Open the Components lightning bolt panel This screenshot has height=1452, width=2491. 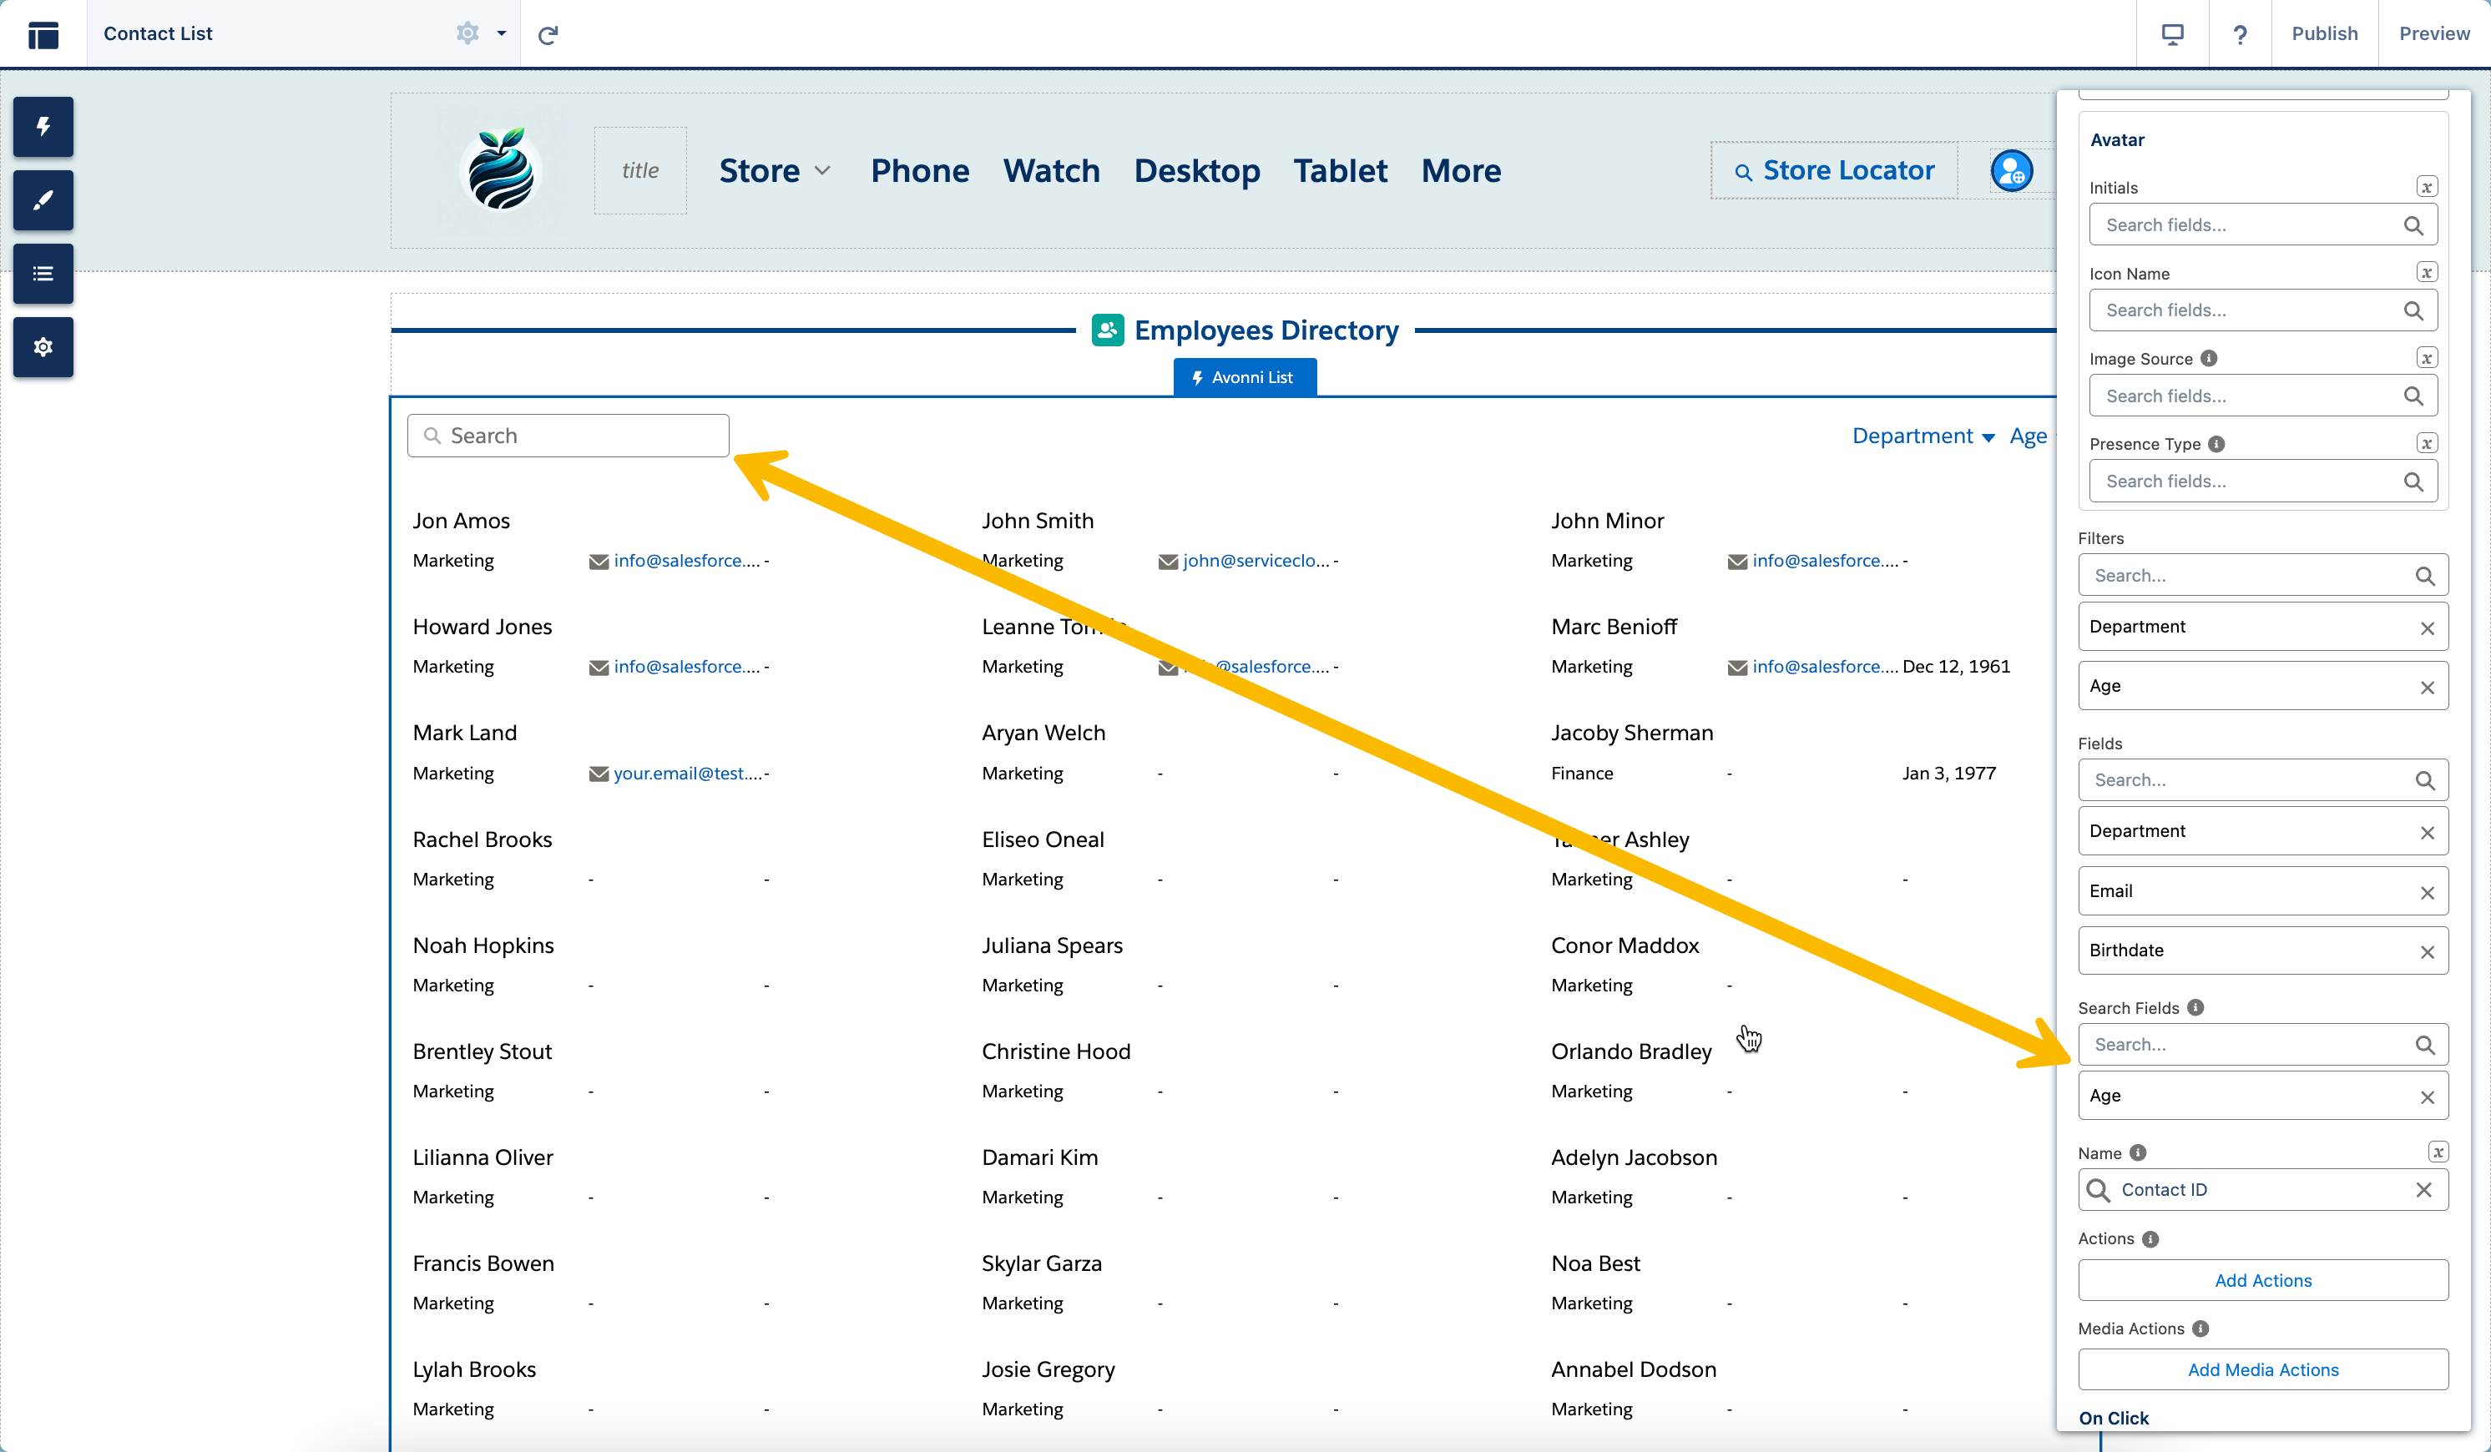point(43,127)
